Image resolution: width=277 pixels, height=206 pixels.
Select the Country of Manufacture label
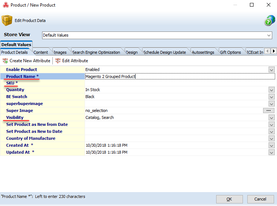(x=31, y=138)
